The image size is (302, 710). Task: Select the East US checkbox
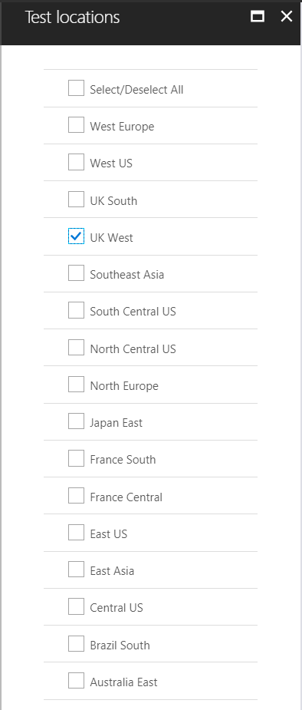(76, 533)
